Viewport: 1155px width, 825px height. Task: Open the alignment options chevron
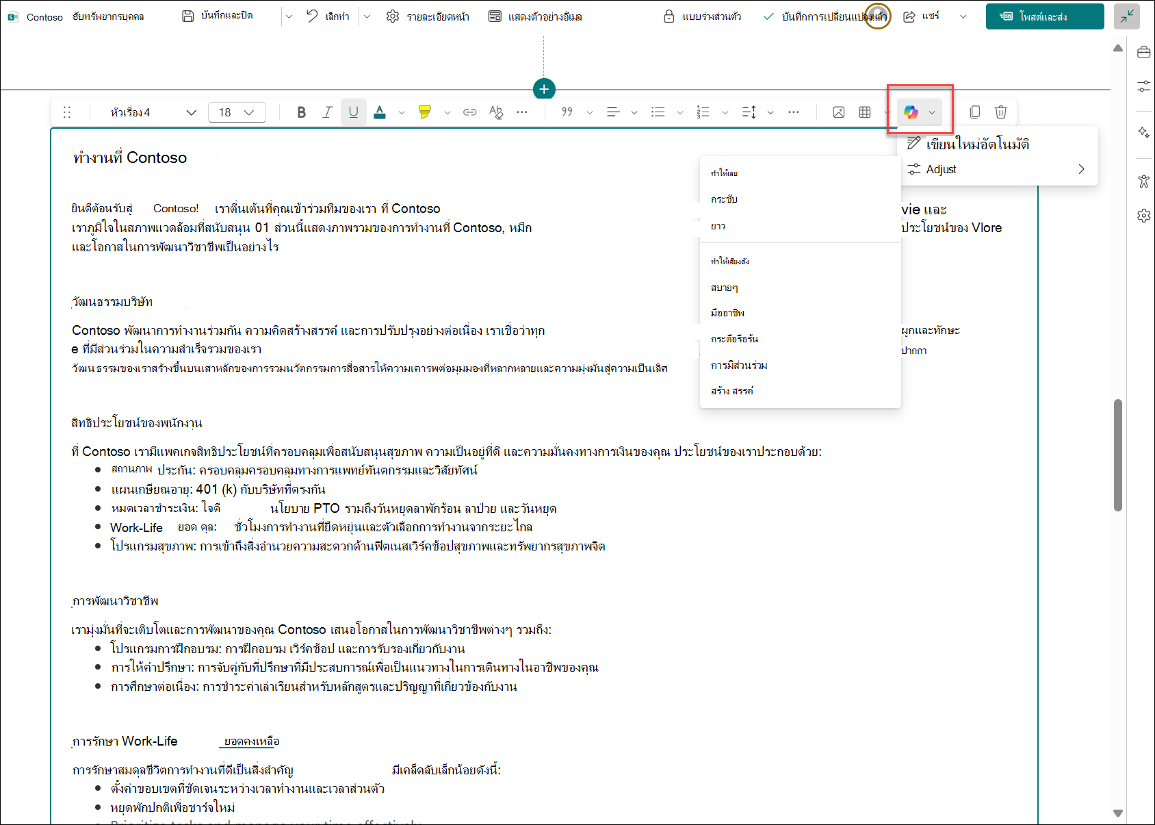634,112
